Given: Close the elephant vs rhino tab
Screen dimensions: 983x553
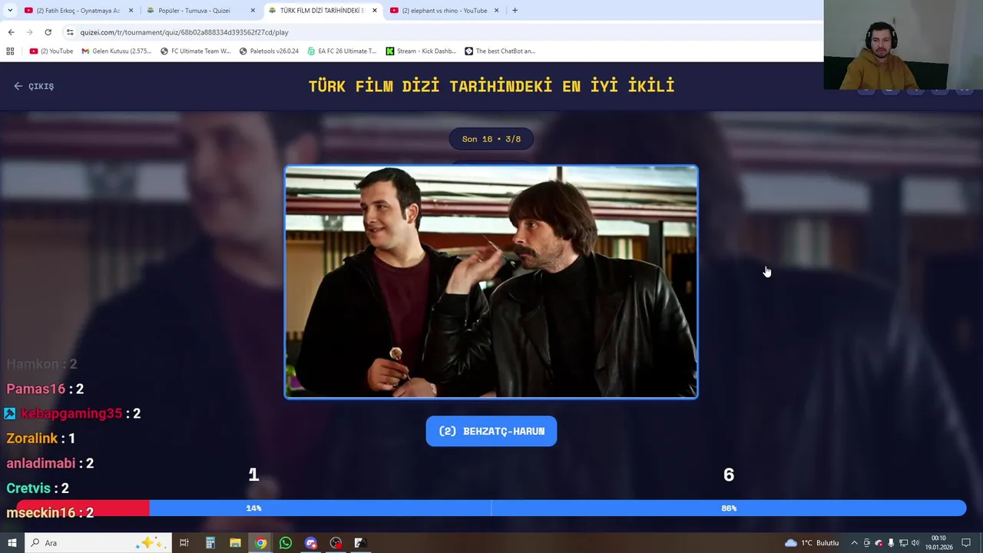Looking at the screenshot, I should click(496, 11).
